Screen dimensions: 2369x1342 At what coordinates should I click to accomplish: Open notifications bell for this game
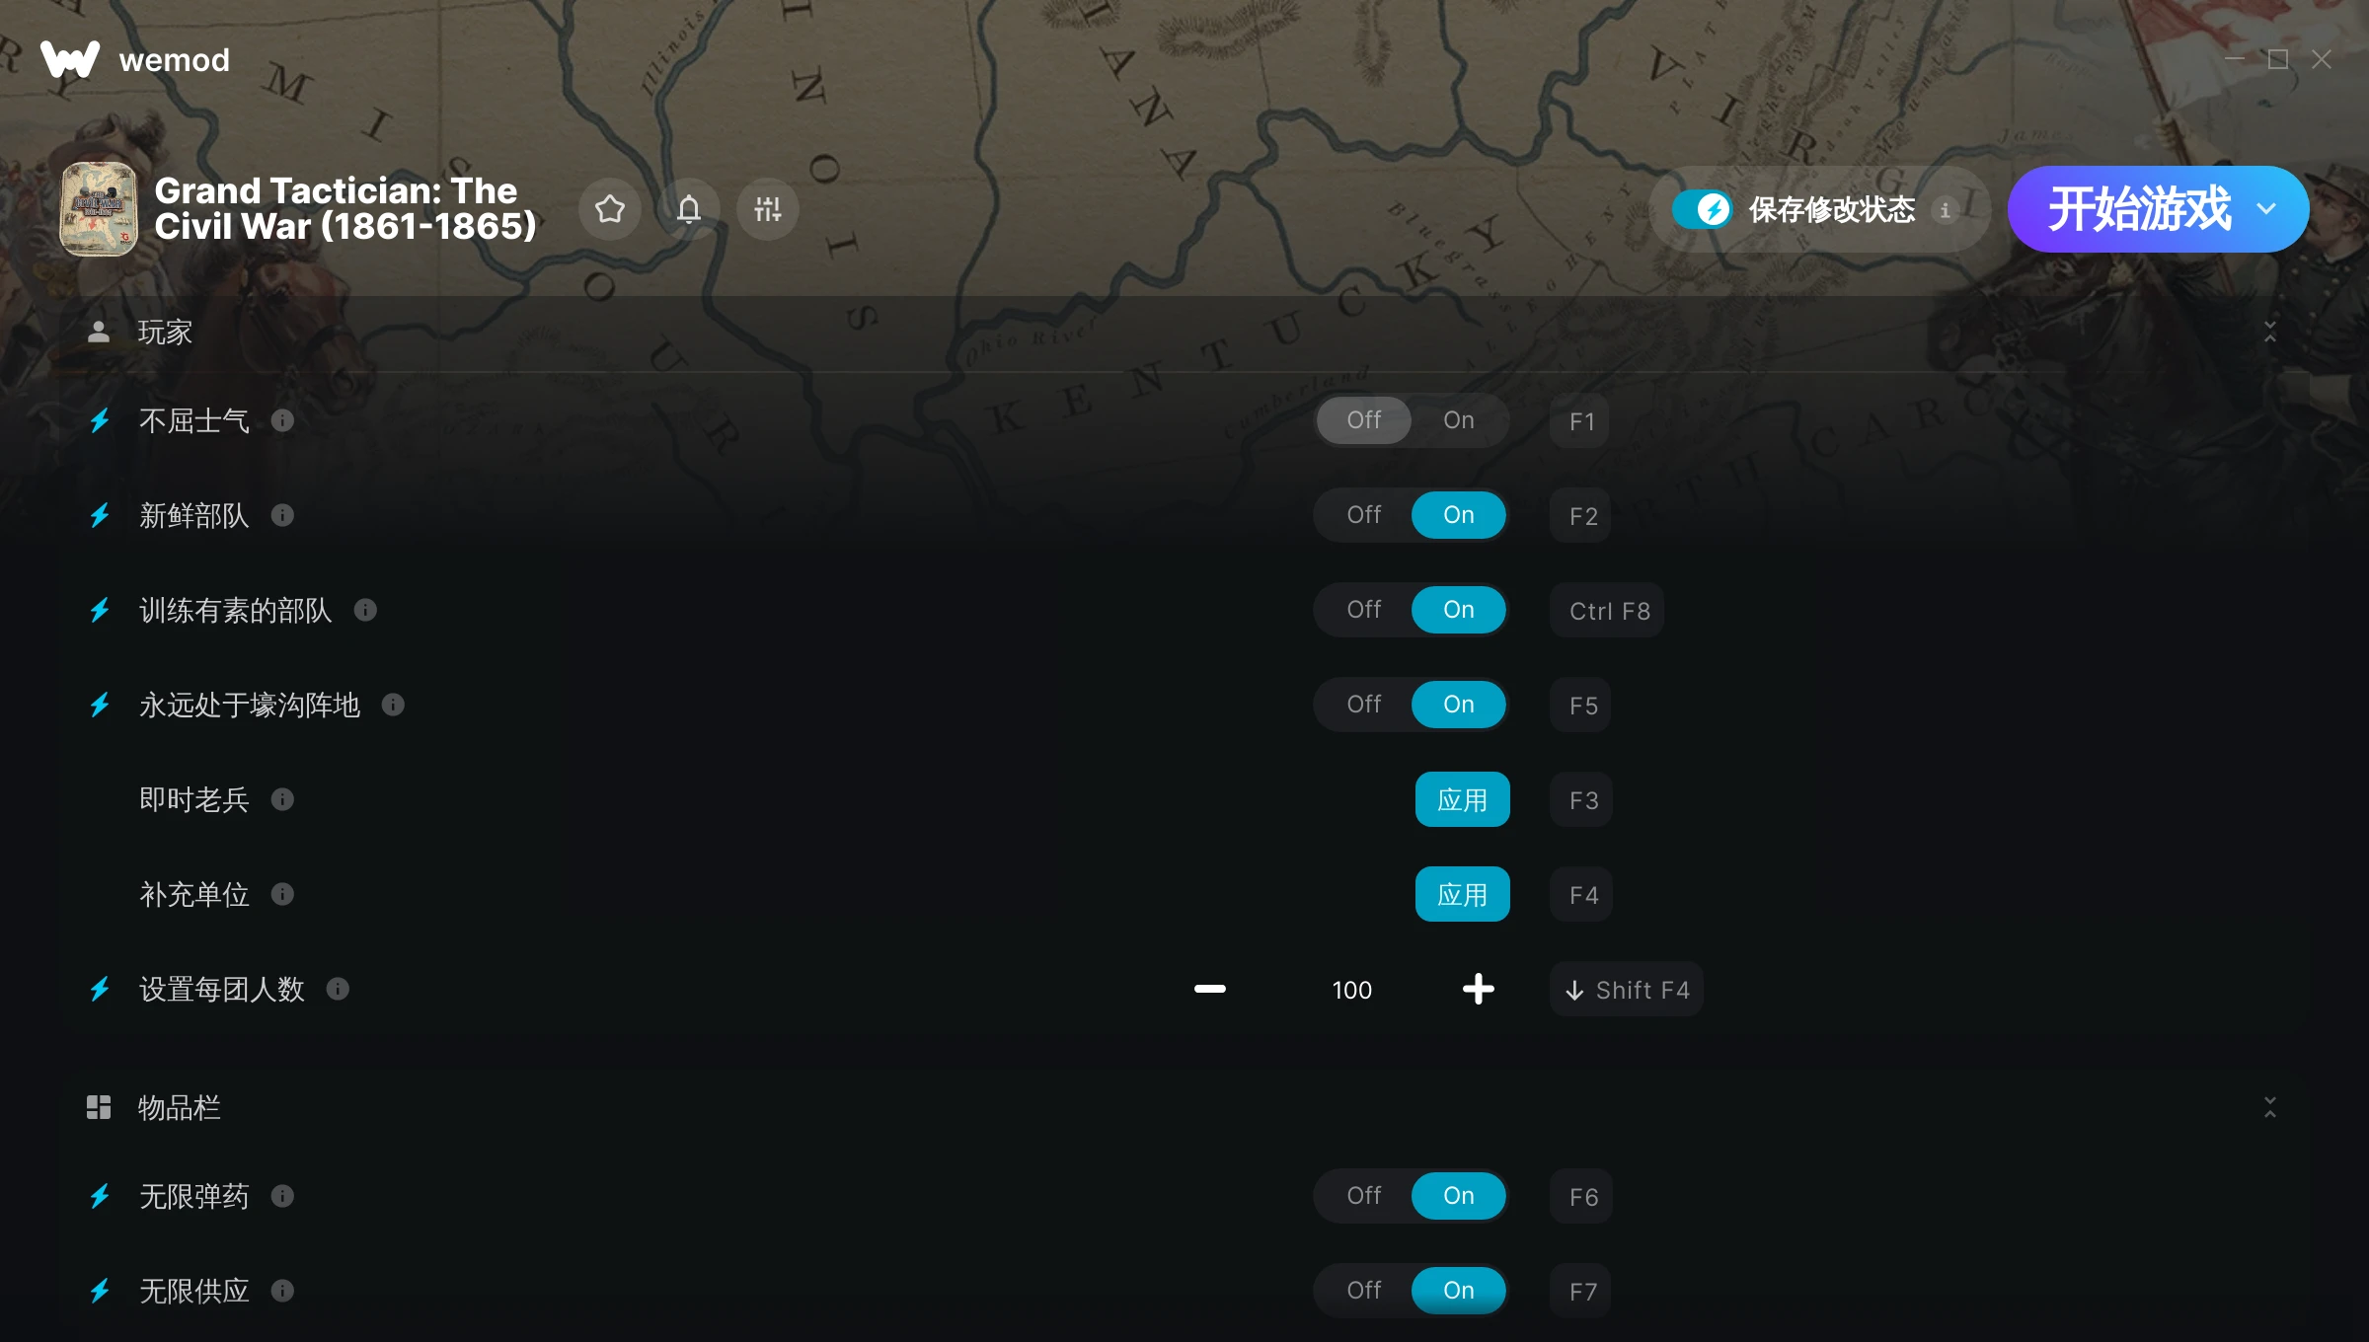(689, 209)
